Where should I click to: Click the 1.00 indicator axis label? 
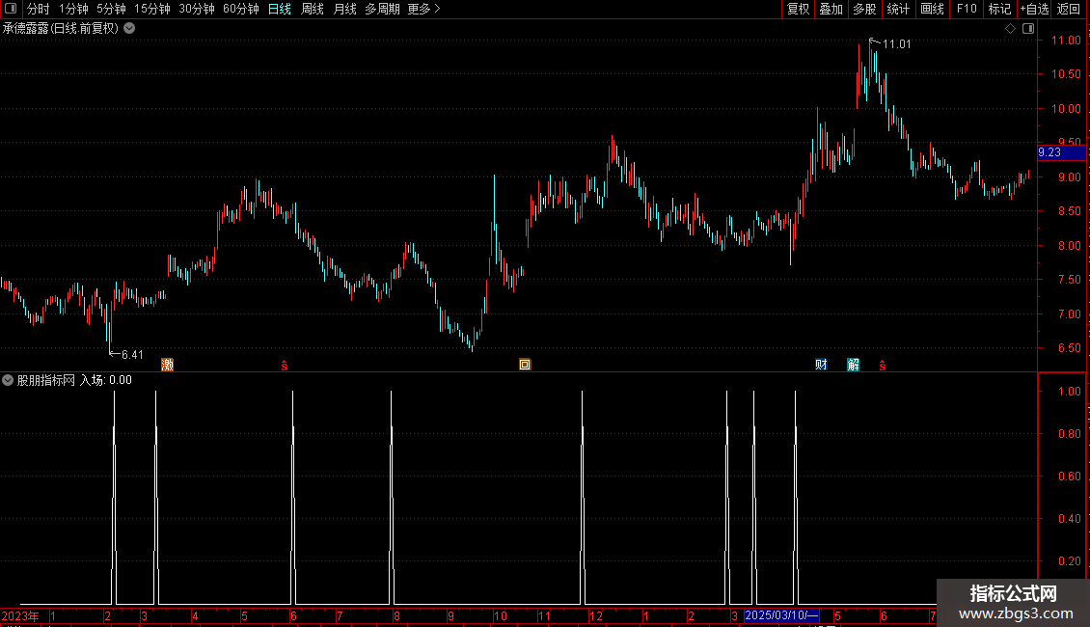tap(1069, 392)
